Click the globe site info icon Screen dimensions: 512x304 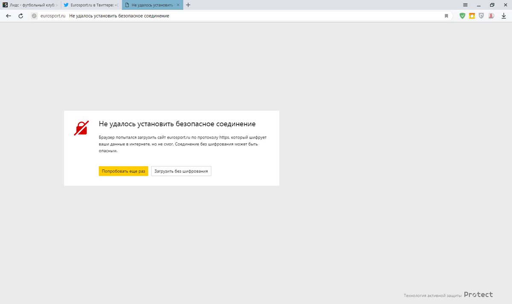[x=35, y=16]
